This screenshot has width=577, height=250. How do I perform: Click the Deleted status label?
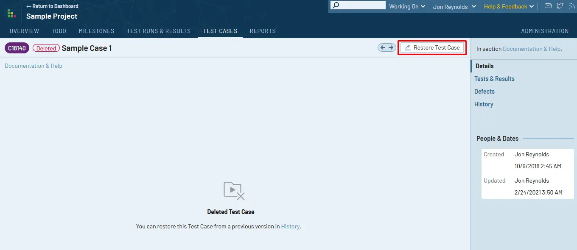click(46, 48)
